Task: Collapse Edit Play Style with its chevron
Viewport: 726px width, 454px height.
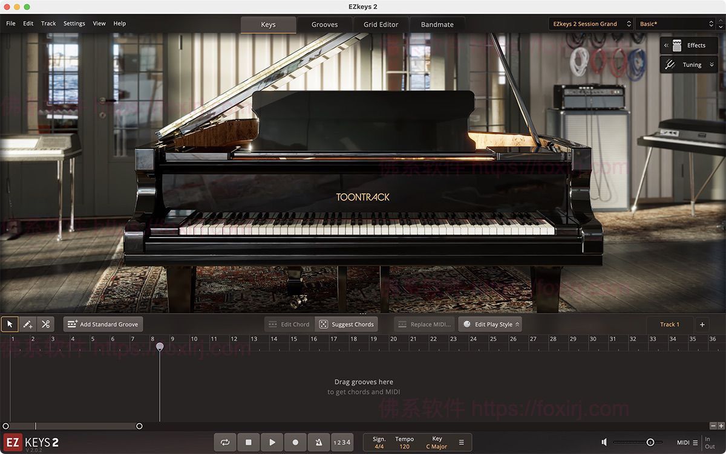Action: coord(517,324)
